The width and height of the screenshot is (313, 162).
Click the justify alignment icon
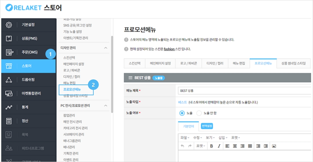[250, 146]
